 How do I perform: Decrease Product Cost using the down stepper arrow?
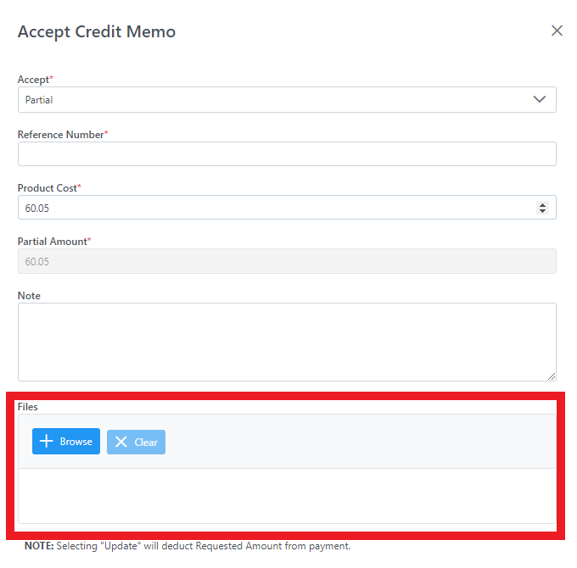click(542, 210)
